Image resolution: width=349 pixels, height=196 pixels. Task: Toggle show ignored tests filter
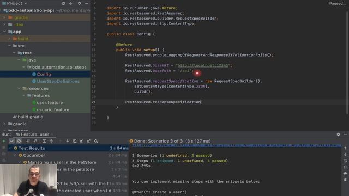(19, 141)
